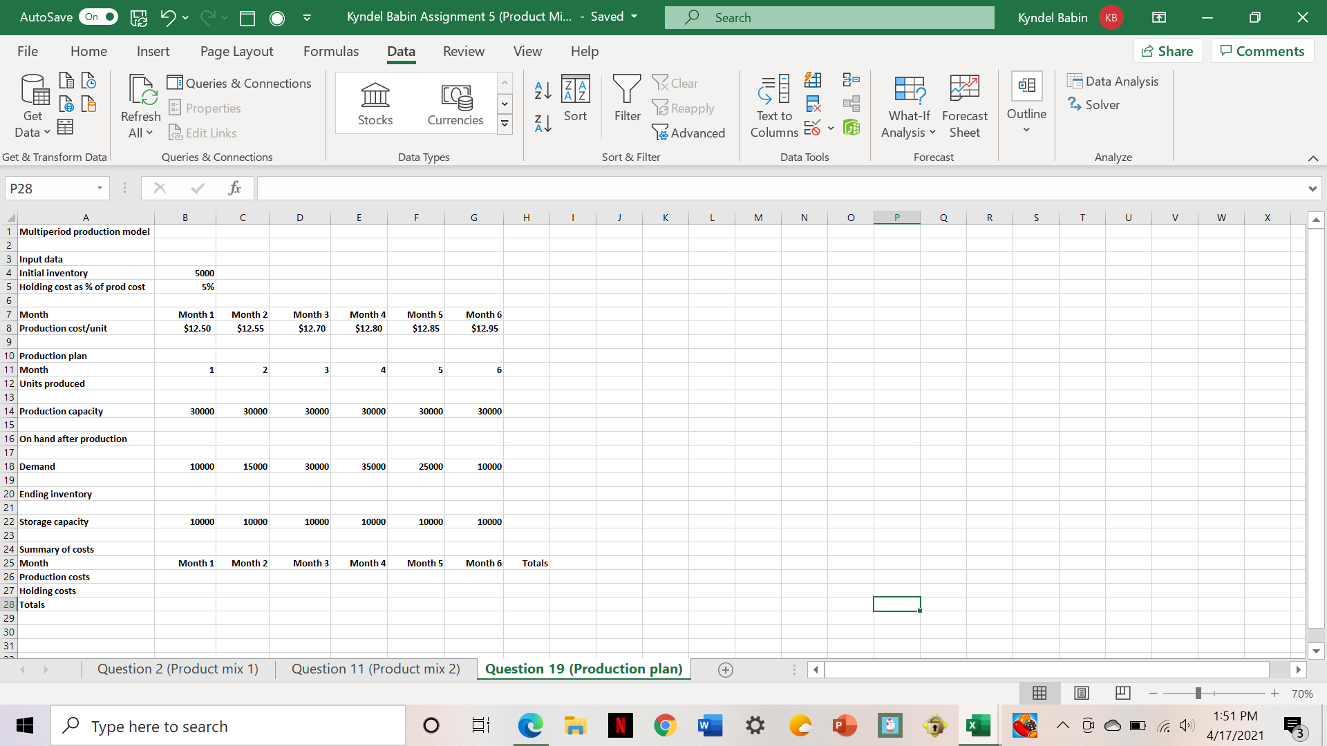Open the Sort dialog

(x=575, y=99)
